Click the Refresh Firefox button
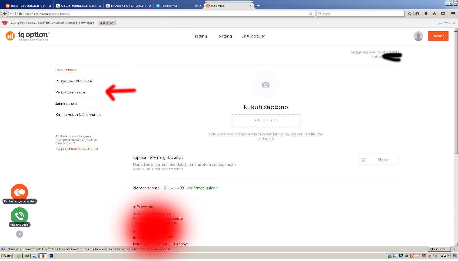 439,249
